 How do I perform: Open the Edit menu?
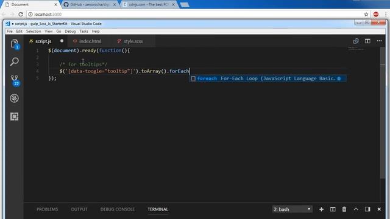(x=19, y=31)
